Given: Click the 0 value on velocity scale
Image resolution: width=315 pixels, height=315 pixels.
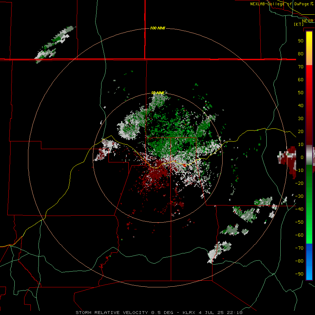Looking at the screenshot, I should pos(302,157).
